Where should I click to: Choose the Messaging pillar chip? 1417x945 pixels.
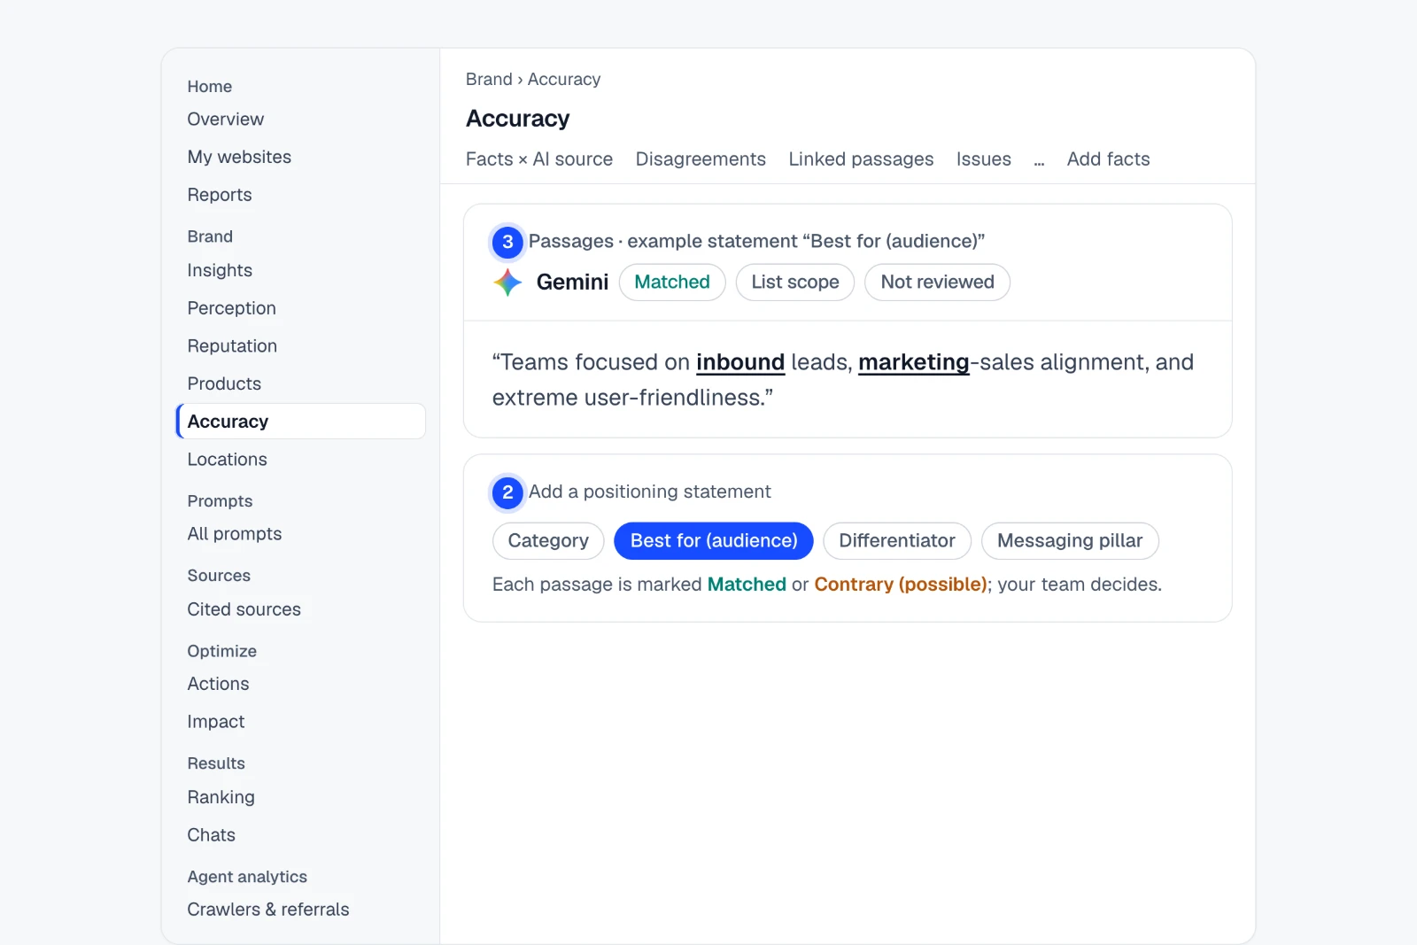pos(1070,541)
